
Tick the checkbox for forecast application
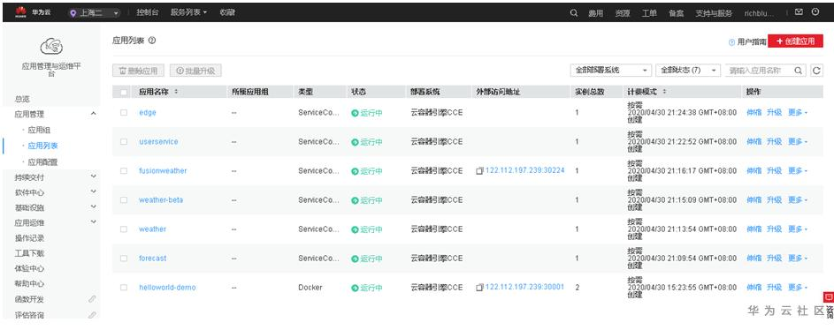pos(124,259)
